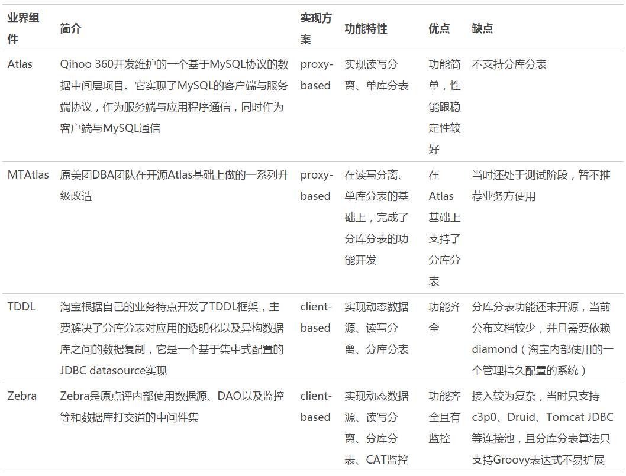The width and height of the screenshot is (626, 476).
Task: Click the TDDL 功能齐全 advantage cell
Action: [444, 317]
